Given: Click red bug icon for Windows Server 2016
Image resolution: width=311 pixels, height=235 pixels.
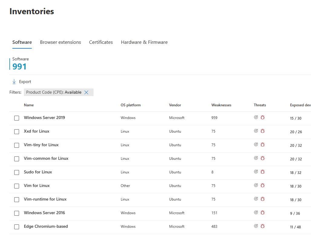Looking at the screenshot, I should click(263, 213).
